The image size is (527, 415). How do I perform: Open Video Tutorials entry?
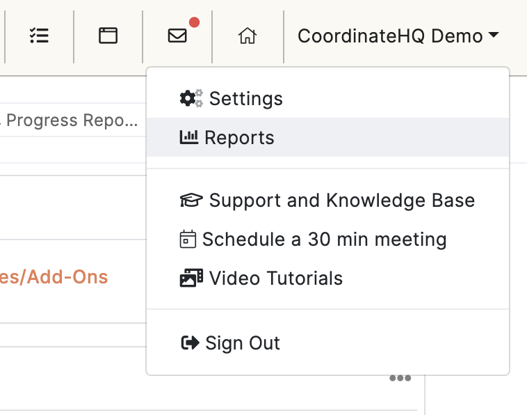[x=327, y=279]
